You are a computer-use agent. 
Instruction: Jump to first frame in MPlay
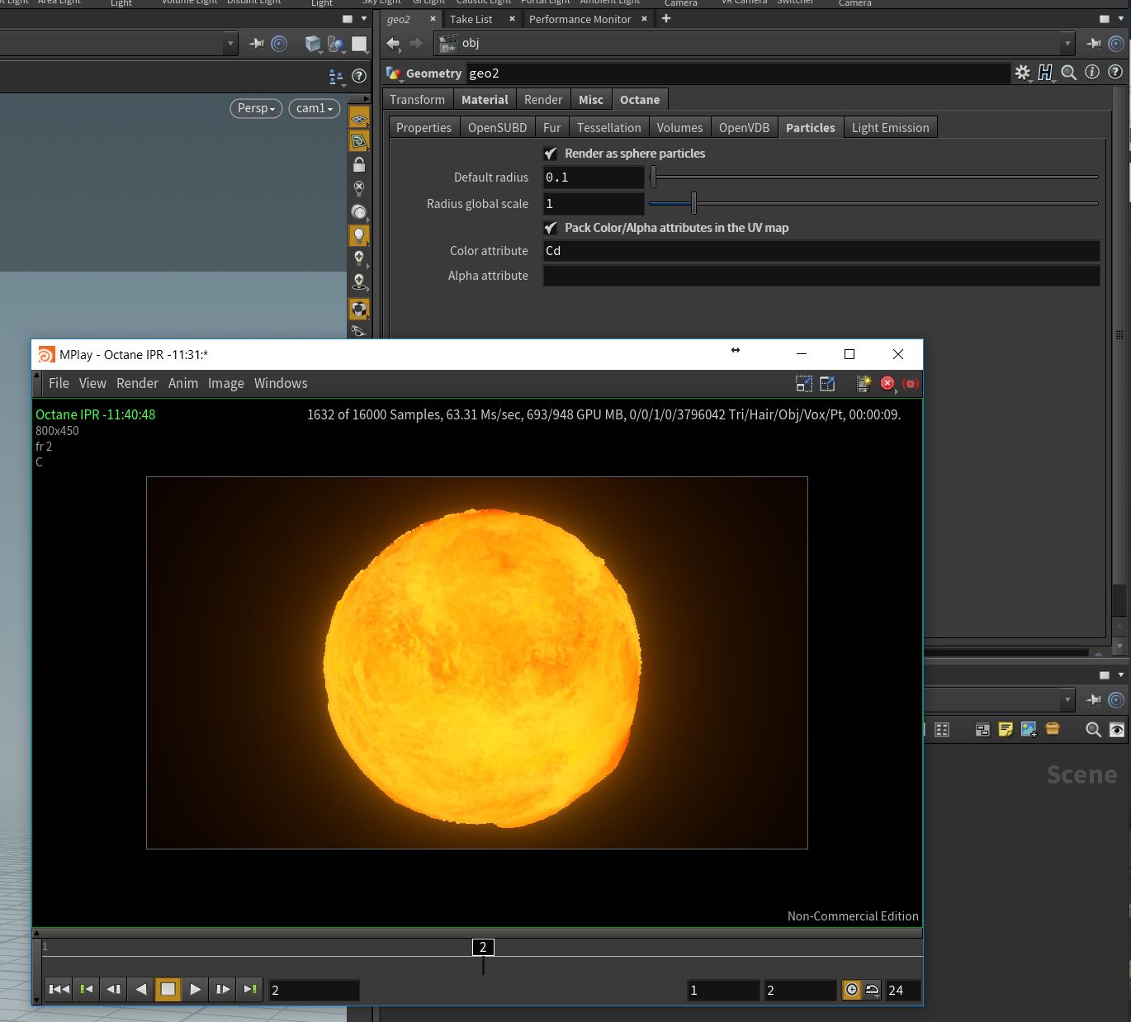(59, 989)
